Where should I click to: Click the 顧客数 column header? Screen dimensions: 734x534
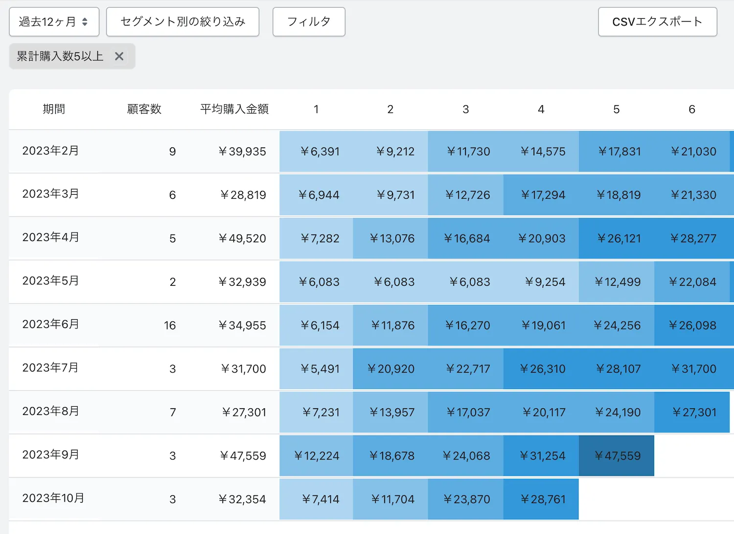(144, 109)
